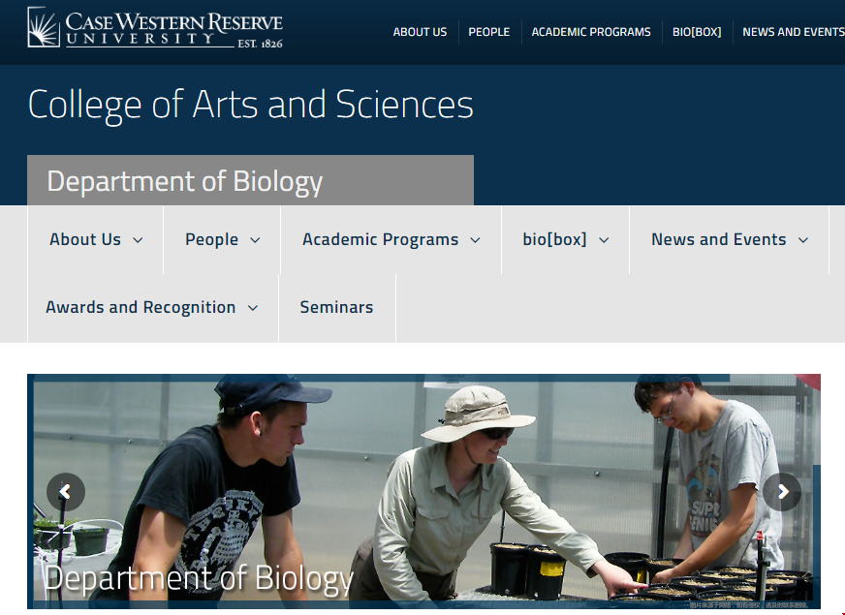This screenshot has width=845, height=615.
Task: Go to previous slide with left arrow
Action: (66, 492)
